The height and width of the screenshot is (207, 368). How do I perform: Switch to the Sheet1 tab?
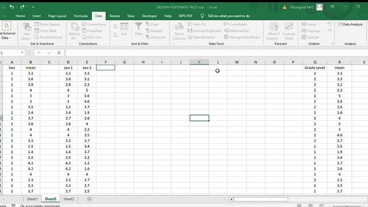click(32, 199)
